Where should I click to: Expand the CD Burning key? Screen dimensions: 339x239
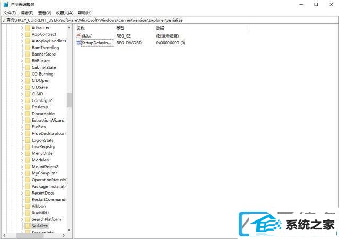[x=22, y=74]
